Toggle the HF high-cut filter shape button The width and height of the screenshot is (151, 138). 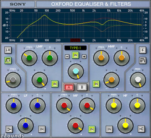click(143, 60)
